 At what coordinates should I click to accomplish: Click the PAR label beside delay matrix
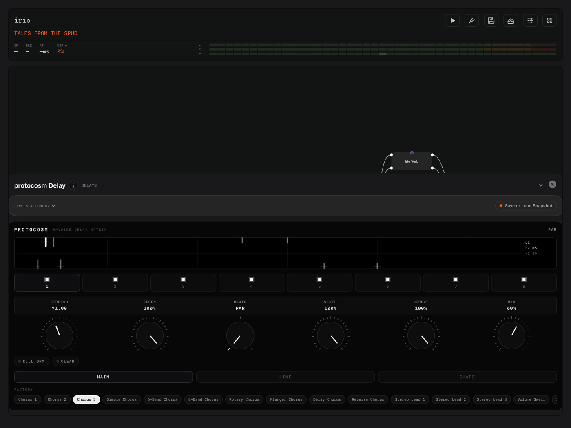552,230
